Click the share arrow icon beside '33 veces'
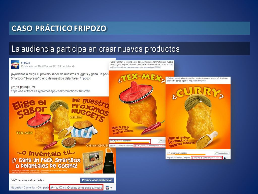 point(68,188)
